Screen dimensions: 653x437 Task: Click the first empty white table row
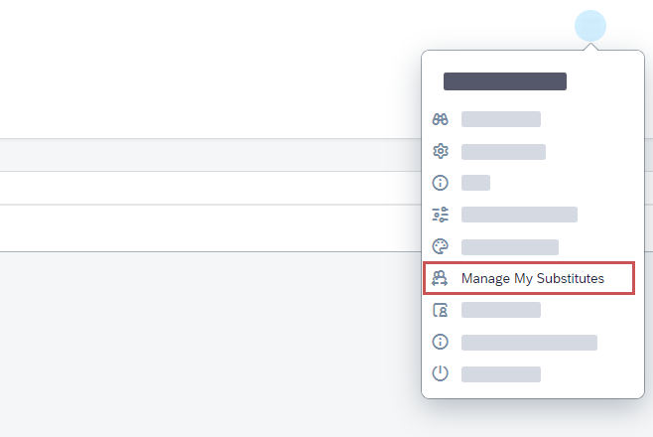(198, 188)
